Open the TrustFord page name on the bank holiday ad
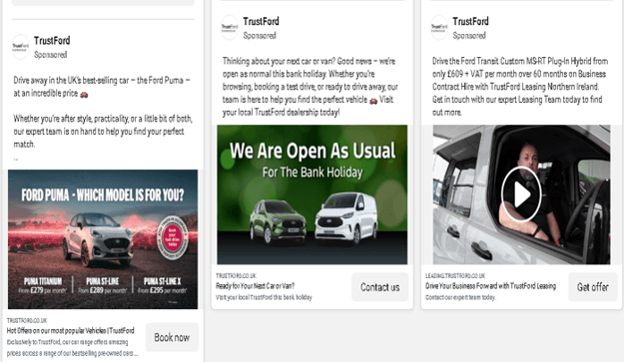 coord(261,21)
